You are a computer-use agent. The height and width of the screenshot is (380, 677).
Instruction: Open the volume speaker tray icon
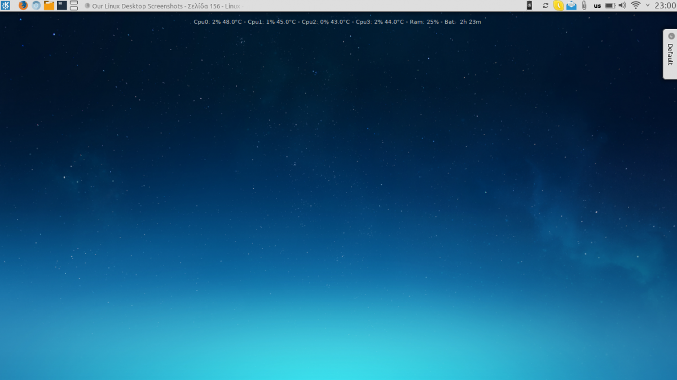(x=622, y=6)
